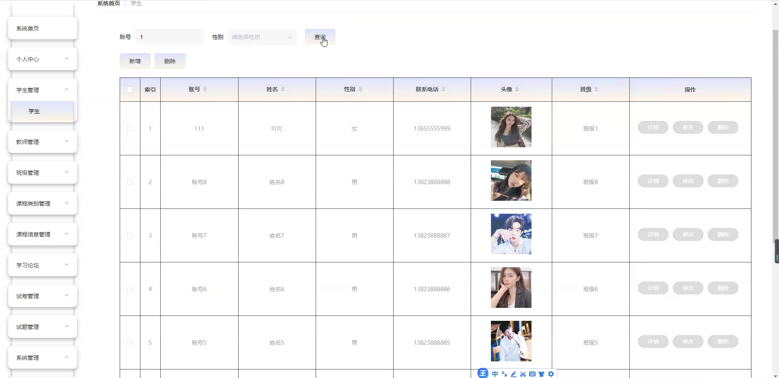Click the scissors icon in the IME toolbar
The width and height of the screenshot is (779, 378).
[523, 374]
